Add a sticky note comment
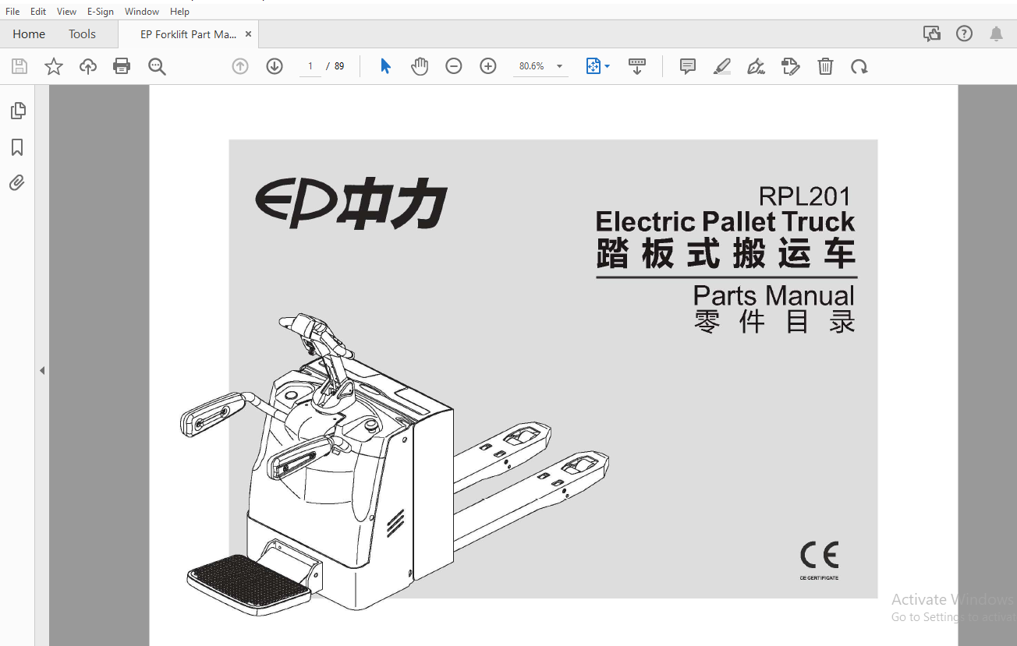The height and width of the screenshot is (646, 1017). (688, 66)
